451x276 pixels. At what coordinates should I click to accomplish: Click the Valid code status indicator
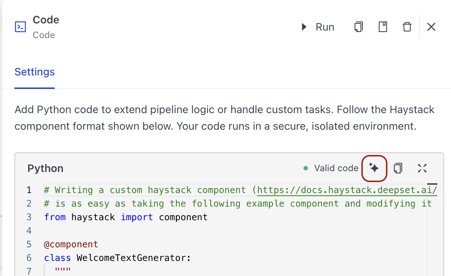tap(336, 168)
